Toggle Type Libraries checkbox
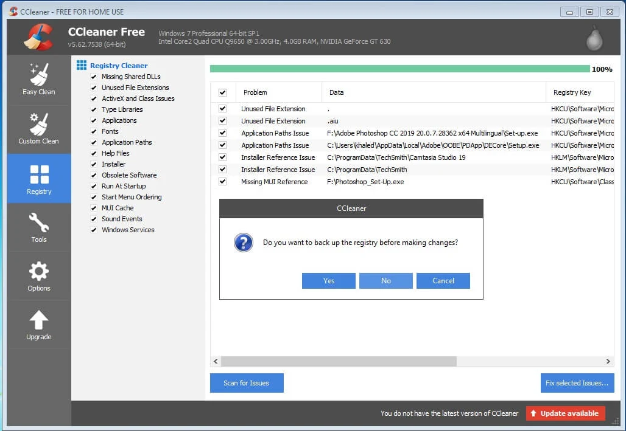 click(x=94, y=109)
